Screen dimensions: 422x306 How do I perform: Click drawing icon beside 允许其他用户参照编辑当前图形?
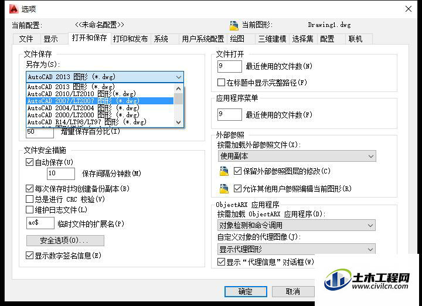click(x=224, y=189)
